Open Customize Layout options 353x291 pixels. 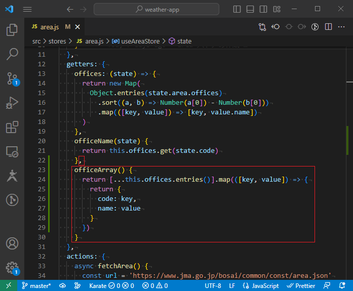click(x=277, y=9)
